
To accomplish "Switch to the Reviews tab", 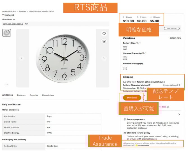I will pos(21,95).
